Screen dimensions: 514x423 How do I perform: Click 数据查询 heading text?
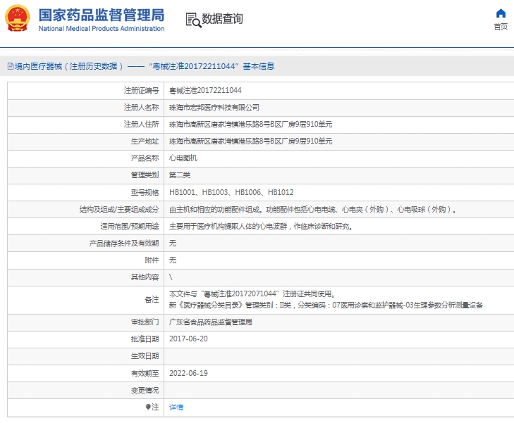(222, 18)
